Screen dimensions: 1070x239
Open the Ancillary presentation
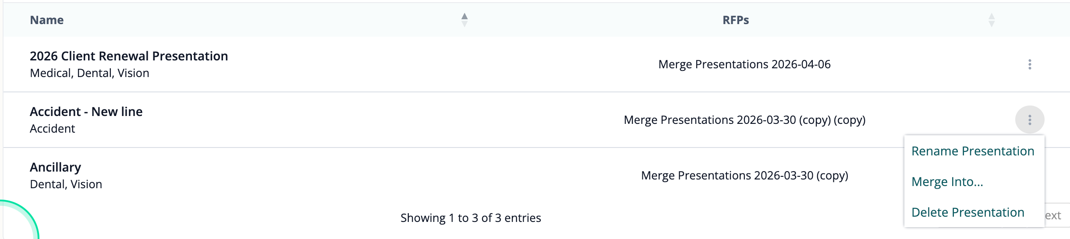[x=56, y=167]
